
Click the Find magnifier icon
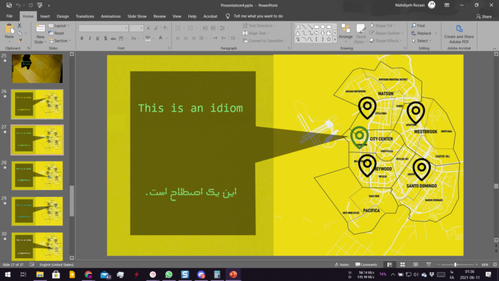coord(413,25)
